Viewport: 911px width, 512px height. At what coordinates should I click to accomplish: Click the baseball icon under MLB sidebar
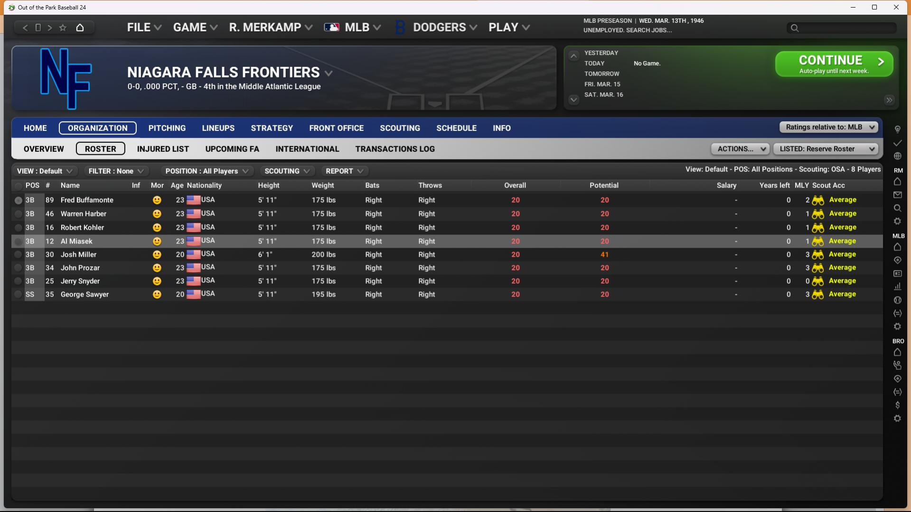[897, 300]
